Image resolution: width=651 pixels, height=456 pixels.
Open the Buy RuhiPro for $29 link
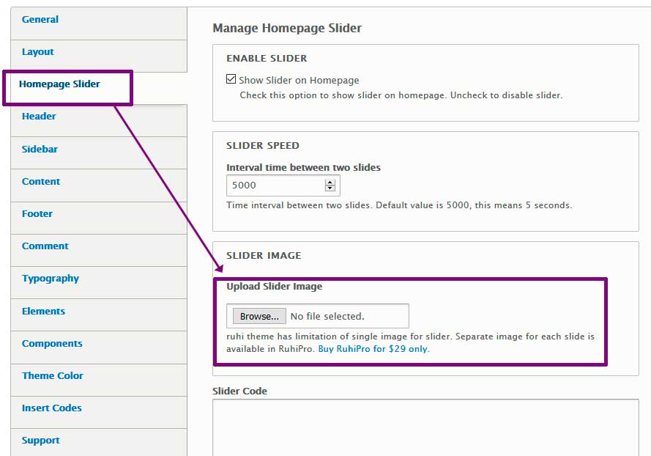click(x=373, y=349)
